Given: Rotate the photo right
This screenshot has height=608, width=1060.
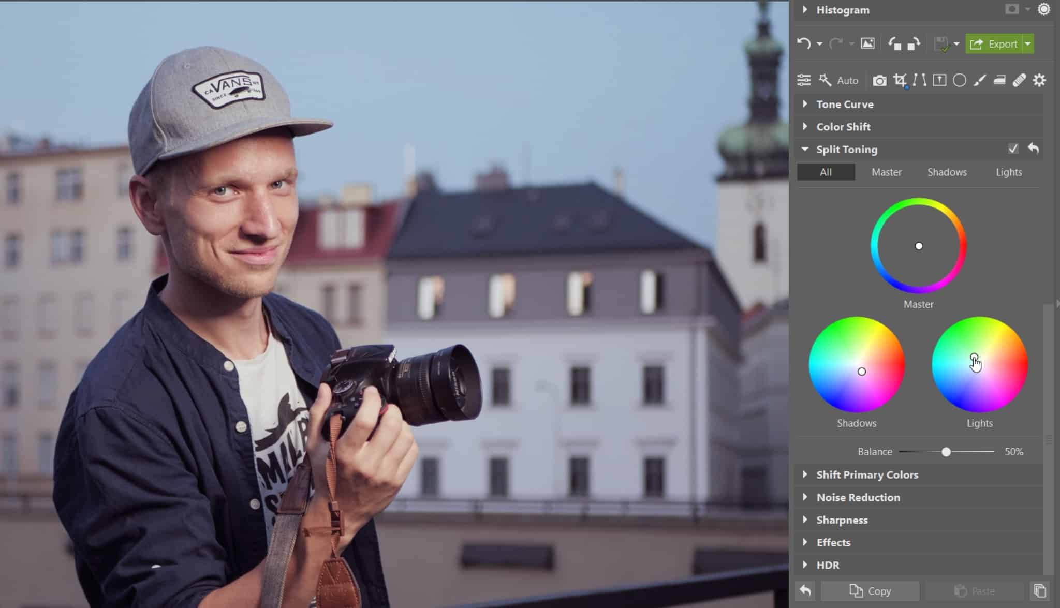Looking at the screenshot, I should click(914, 44).
